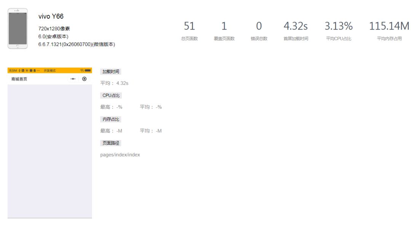Click the 加载时间 tag
This screenshot has width=411, height=238.
(x=111, y=71)
